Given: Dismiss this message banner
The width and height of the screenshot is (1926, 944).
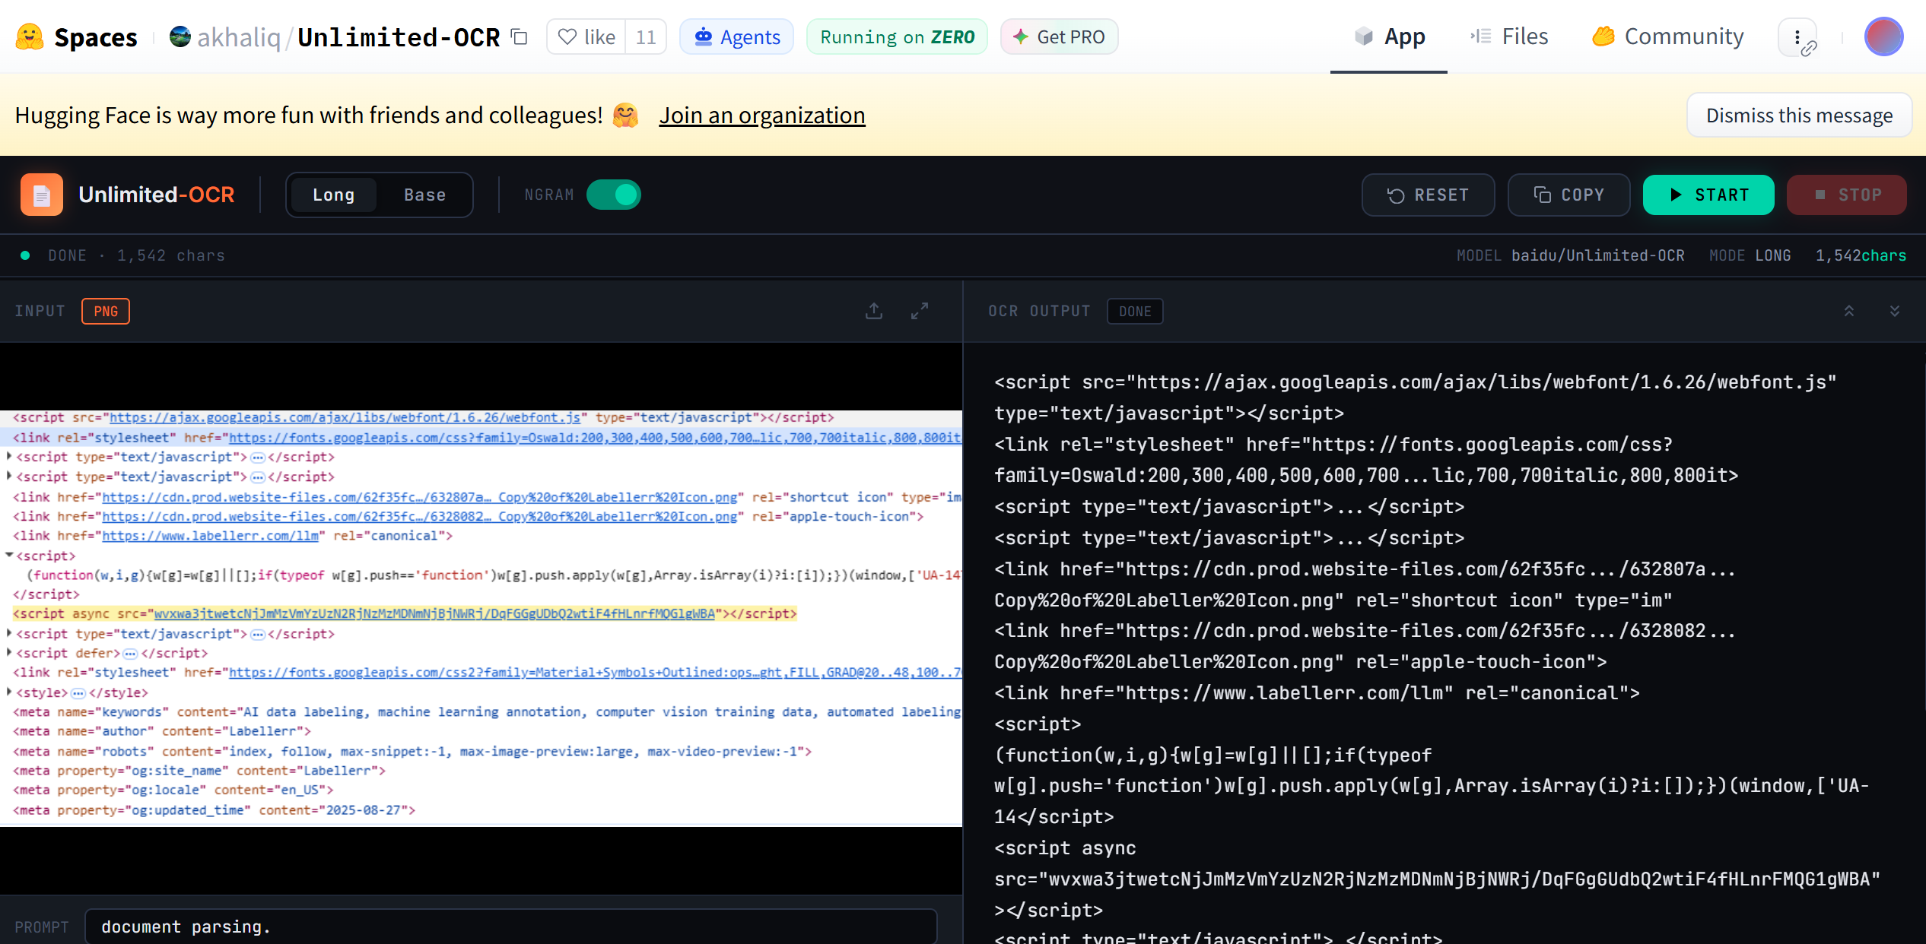Looking at the screenshot, I should 1799,115.
